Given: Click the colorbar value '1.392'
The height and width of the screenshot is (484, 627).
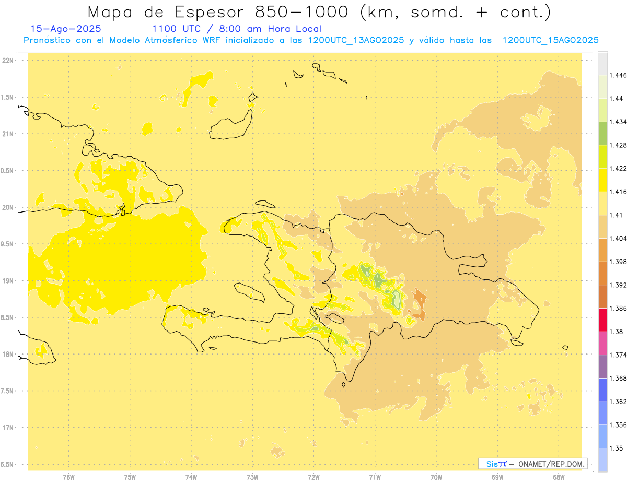Looking at the screenshot, I should [x=619, y=285].
